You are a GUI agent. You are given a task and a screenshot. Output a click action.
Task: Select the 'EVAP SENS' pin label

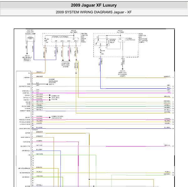point(27,142)
